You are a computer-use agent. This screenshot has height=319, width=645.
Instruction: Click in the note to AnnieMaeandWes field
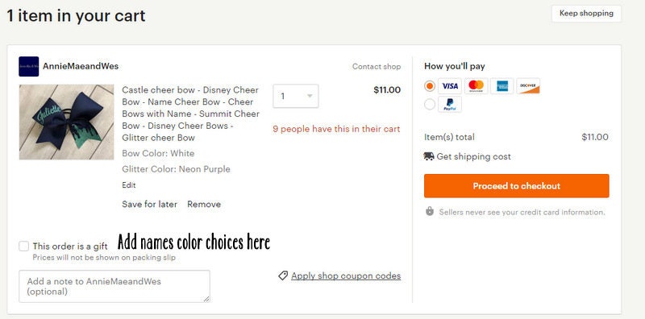tap(114, 287)
